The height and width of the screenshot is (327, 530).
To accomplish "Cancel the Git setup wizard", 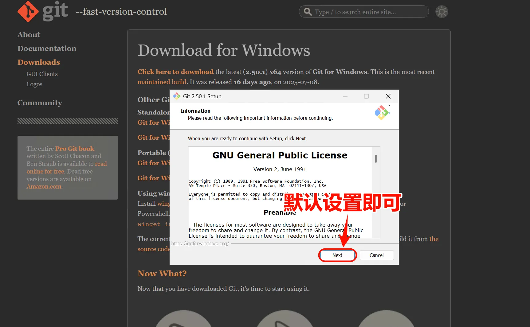I will tap(376, 255).
